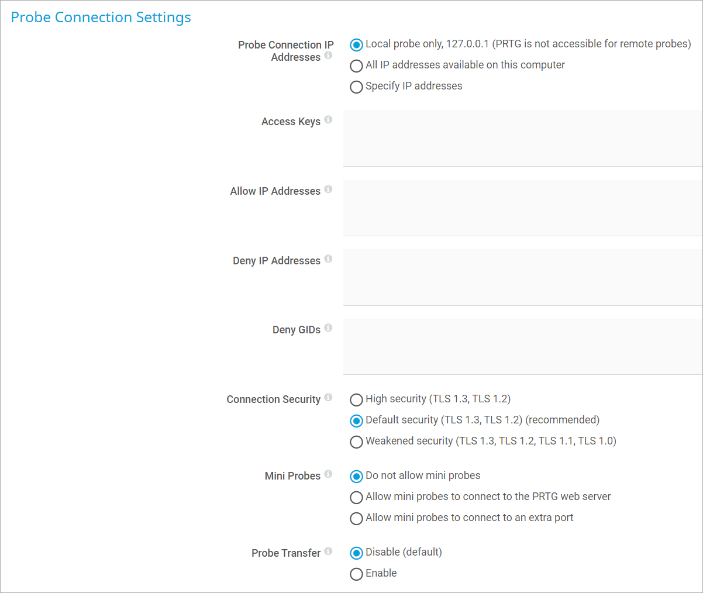Select High security TLS option
The width and height of the screenshot is (703, 593).
pos(356,400)
